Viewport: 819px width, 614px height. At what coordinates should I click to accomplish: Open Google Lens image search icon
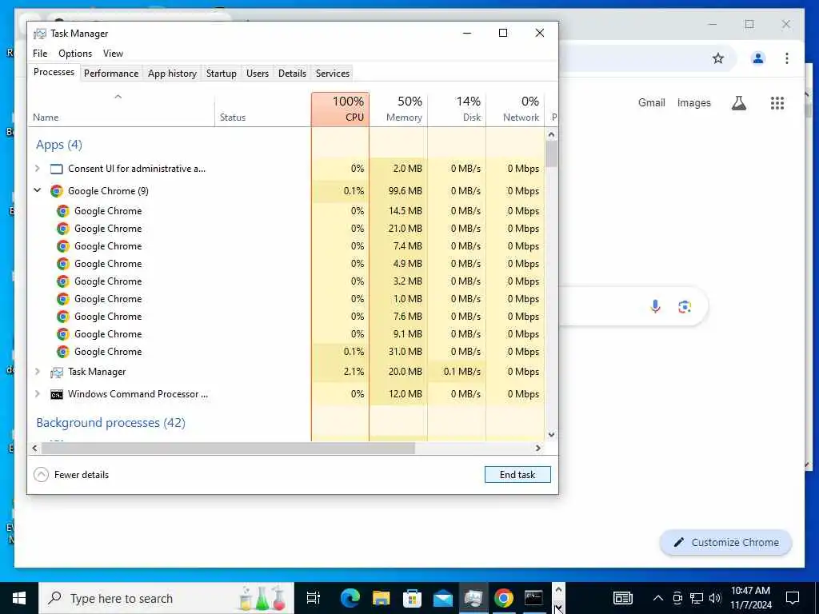pyautogui.click(x=685, y=306)
